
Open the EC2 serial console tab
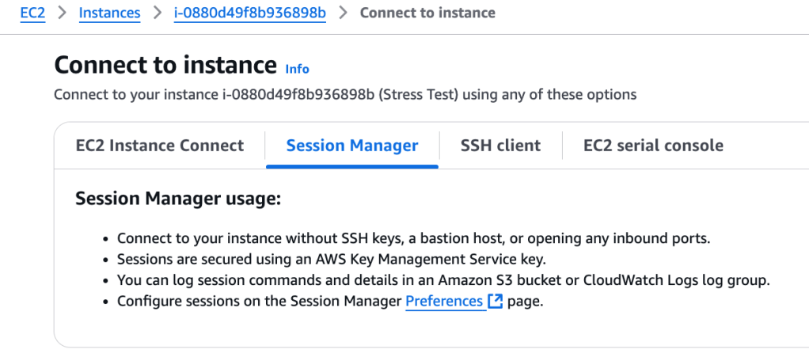(x=653, y=146)
